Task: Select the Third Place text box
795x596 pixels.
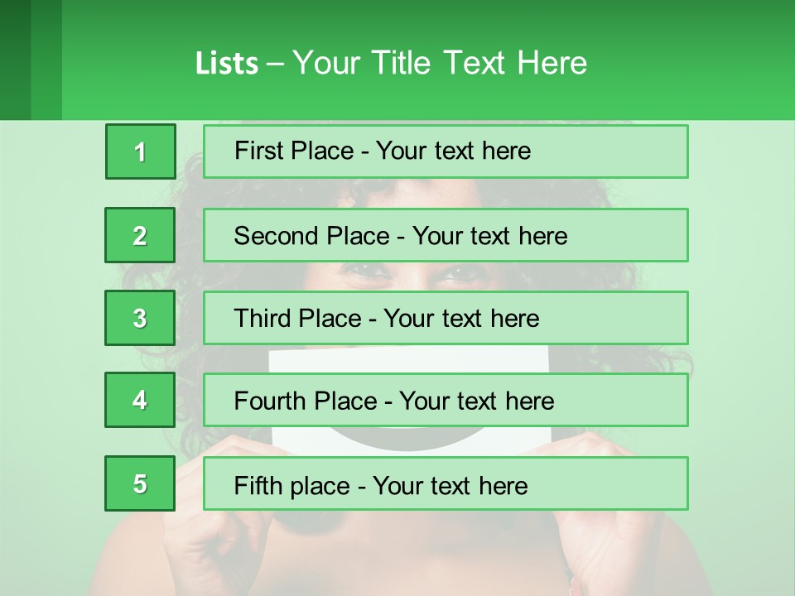Action: tap(446, 318)
